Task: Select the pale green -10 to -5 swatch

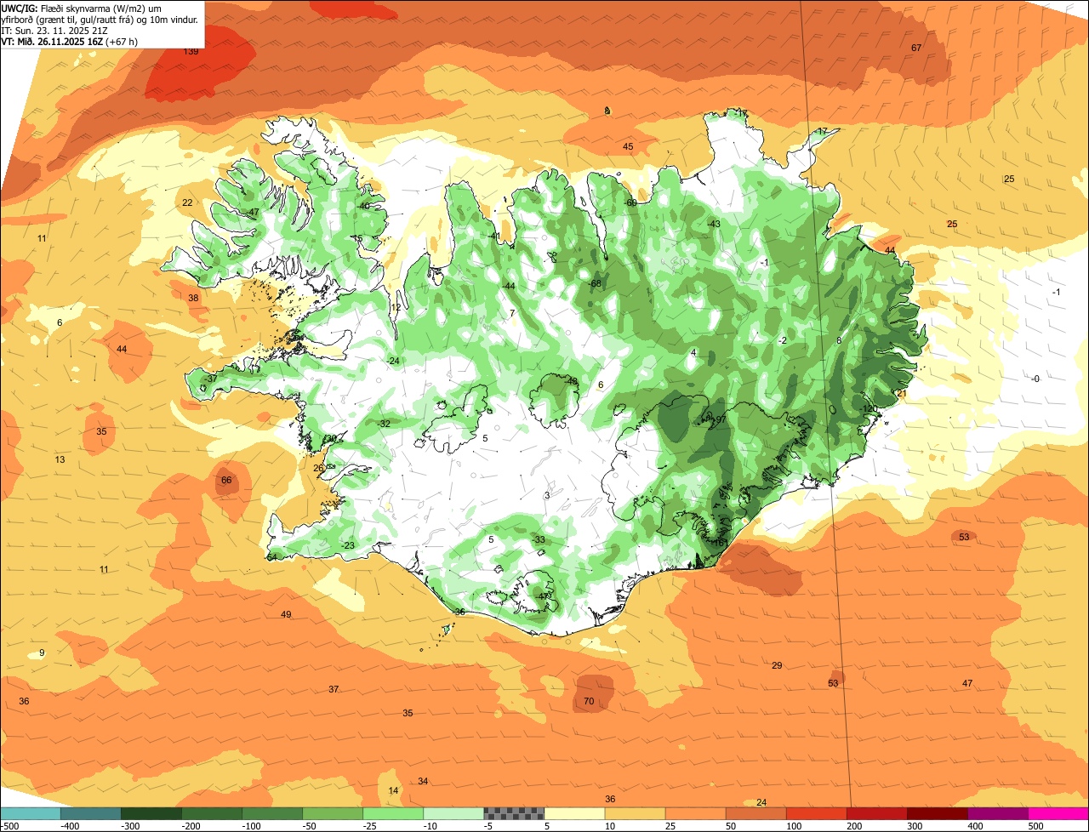Action: coord(453,813)
